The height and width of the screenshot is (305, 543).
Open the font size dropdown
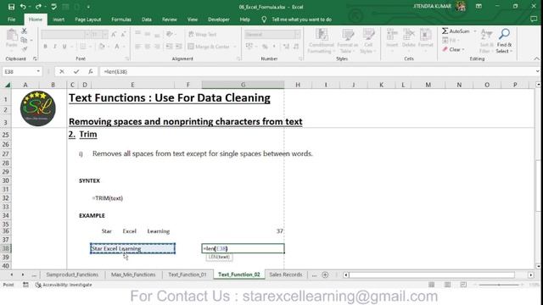(105, 34)
